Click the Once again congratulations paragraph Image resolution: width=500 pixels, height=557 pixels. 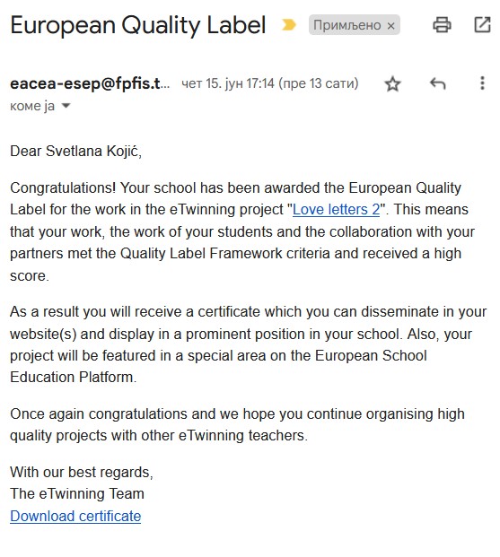point(237,424)
